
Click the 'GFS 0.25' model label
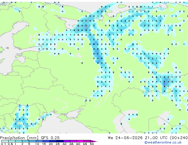(50, 138)
